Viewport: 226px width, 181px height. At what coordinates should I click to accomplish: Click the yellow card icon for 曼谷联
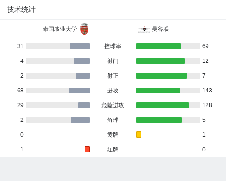[x=138, y=134]
